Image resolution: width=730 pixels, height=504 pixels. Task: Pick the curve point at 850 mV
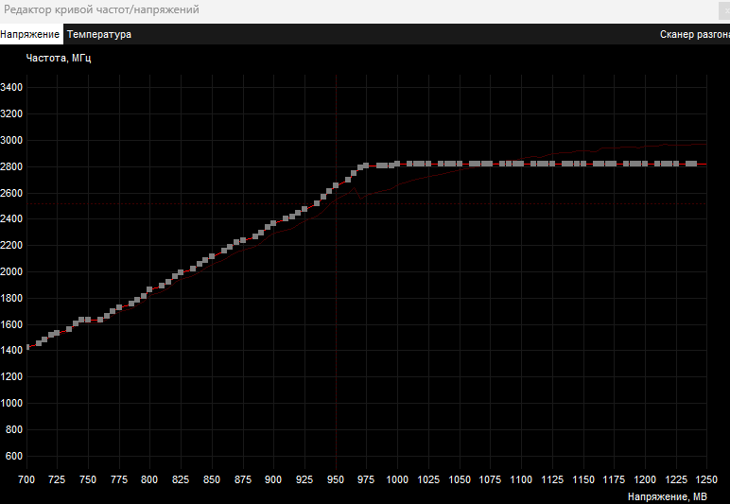212,256
